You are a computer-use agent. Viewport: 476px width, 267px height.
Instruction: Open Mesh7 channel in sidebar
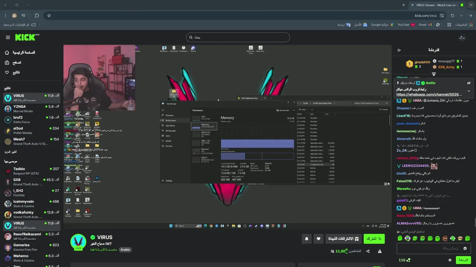(32, 141)
